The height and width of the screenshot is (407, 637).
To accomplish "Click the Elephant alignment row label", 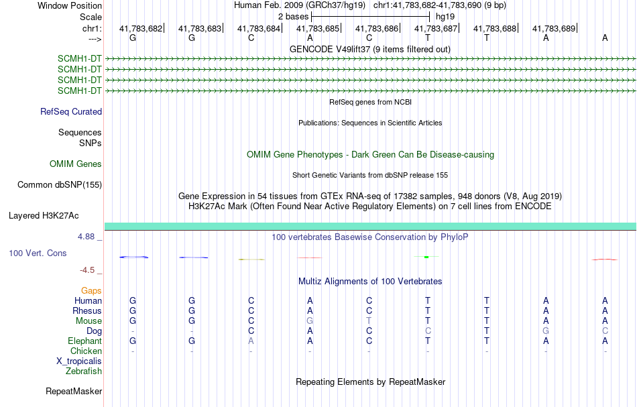I will click(85, 341).
